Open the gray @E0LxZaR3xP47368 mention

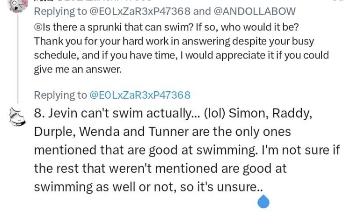click(140, 11)
